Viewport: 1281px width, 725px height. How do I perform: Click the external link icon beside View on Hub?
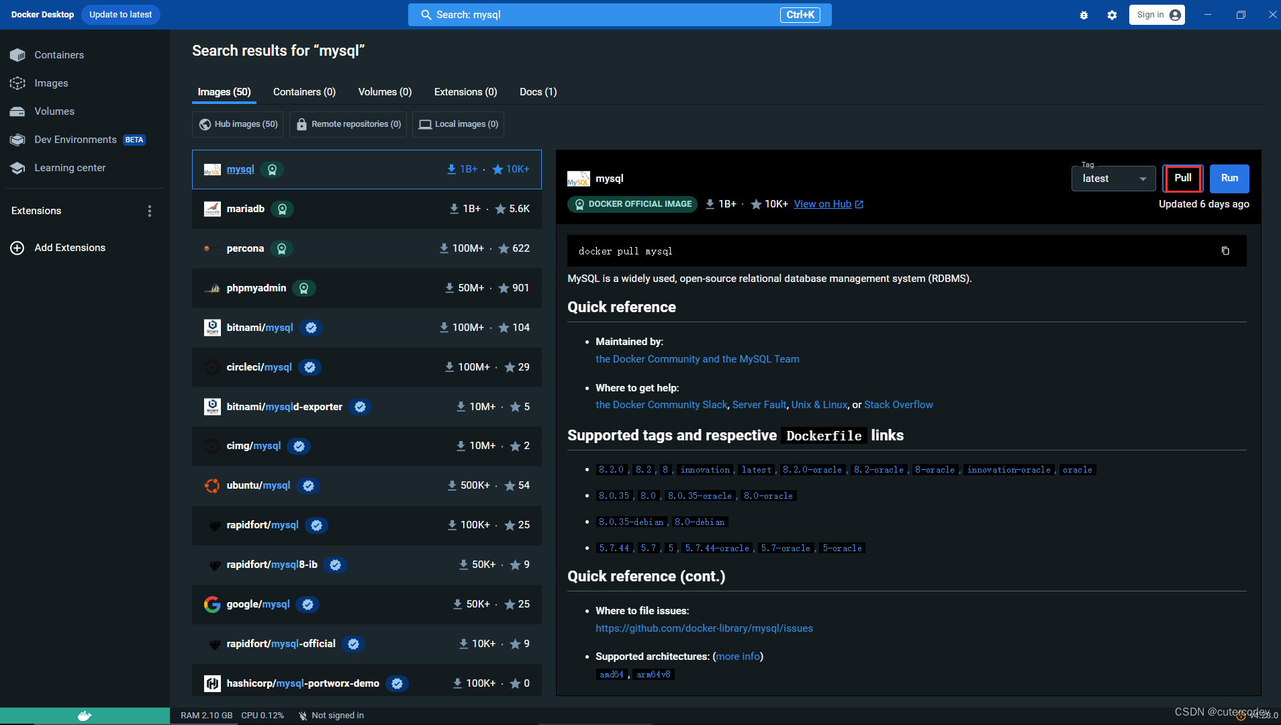coord(859,205)
